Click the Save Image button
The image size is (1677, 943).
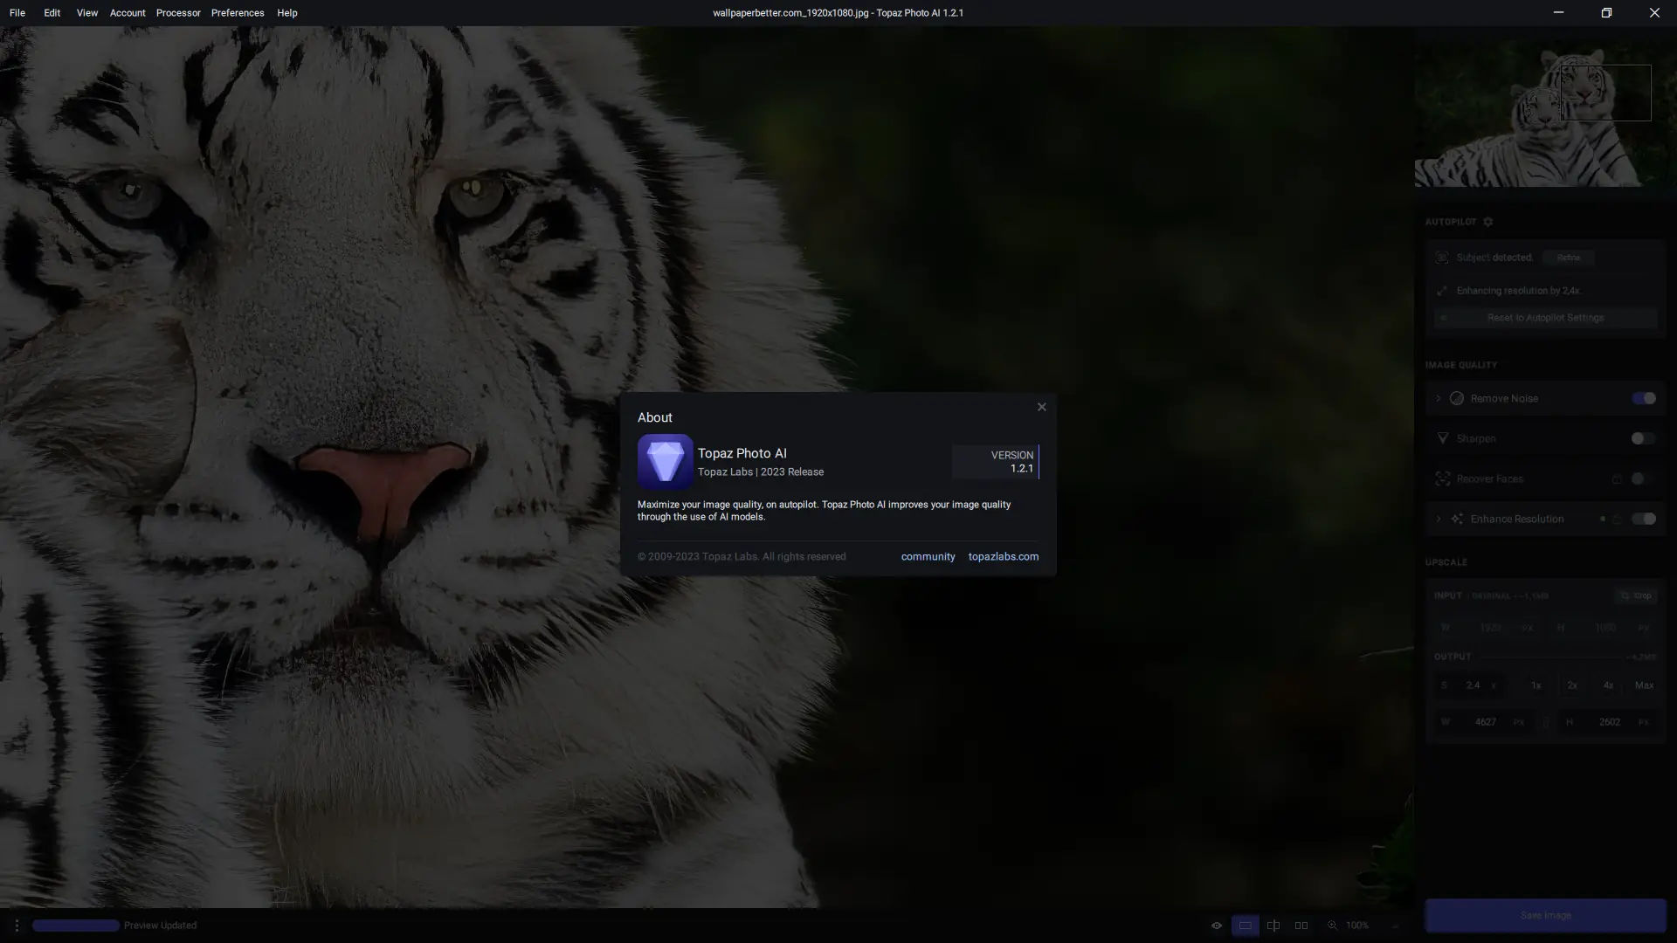point(1545,915)
